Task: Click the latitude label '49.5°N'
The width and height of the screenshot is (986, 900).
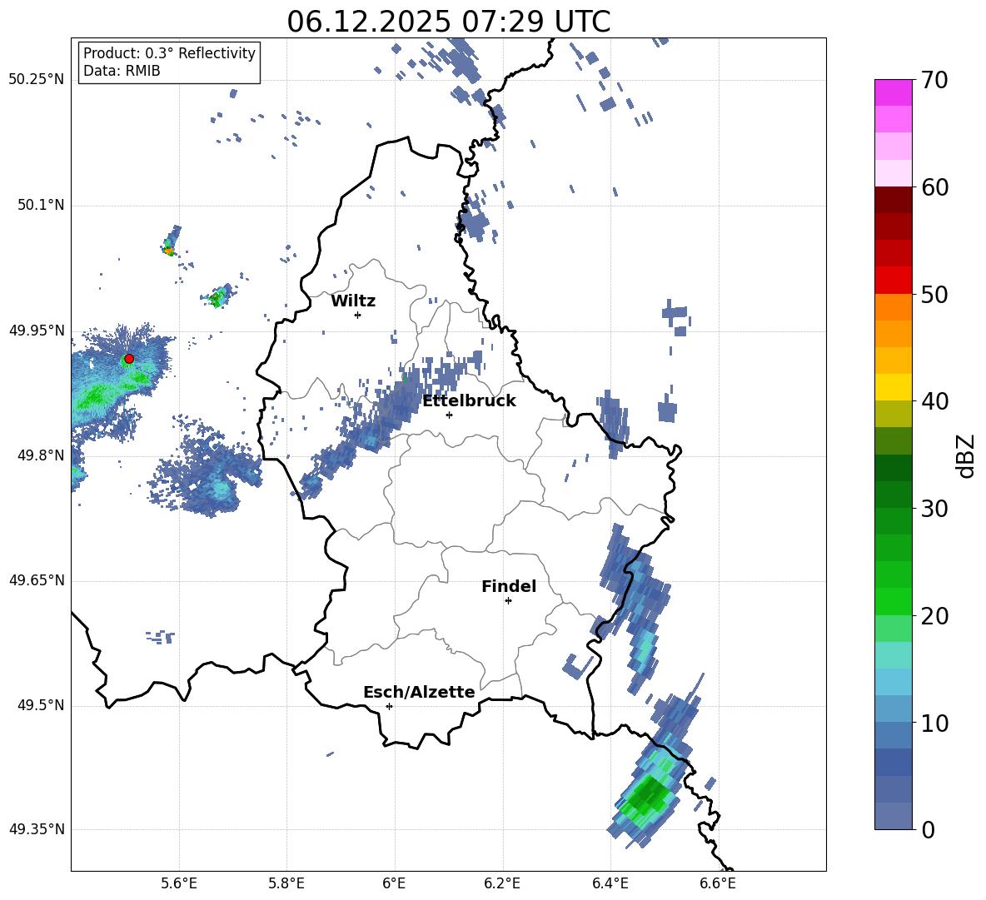Action: click(40, 705)
